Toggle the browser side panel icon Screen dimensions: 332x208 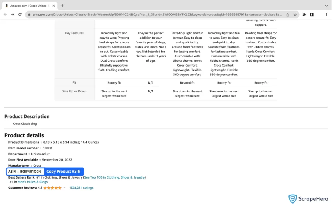pyautogui.click(x=312, y=15)
